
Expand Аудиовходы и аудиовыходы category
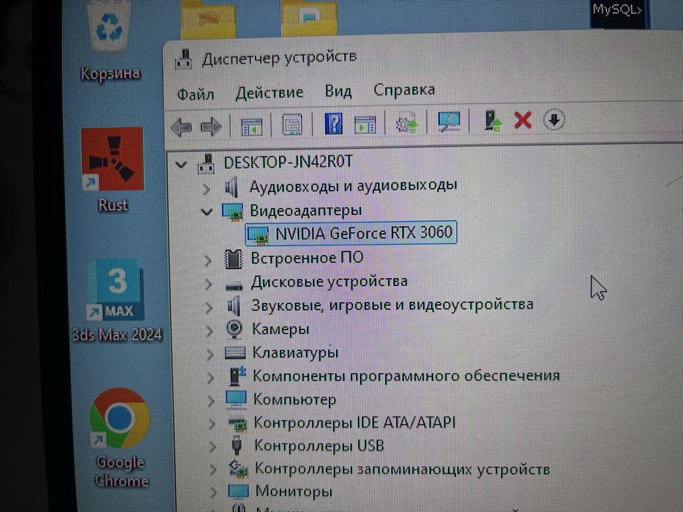(x=207, y=189)
